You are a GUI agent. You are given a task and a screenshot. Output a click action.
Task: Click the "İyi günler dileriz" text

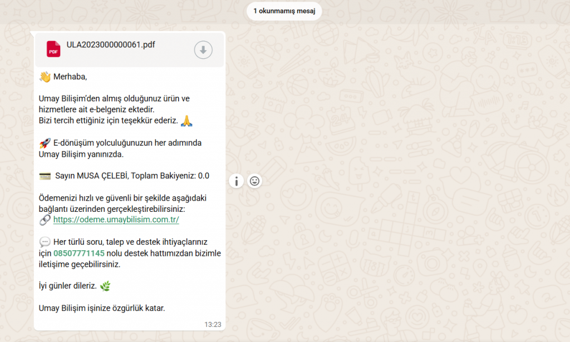coord(68,286)
